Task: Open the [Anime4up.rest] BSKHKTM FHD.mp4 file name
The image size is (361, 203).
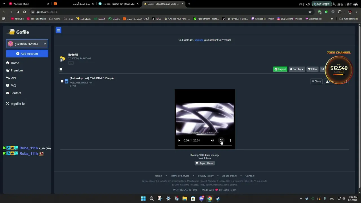Action: coord(92,78)
